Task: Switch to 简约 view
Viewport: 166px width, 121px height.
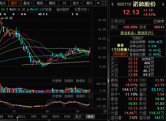Action: click(89, 3)
